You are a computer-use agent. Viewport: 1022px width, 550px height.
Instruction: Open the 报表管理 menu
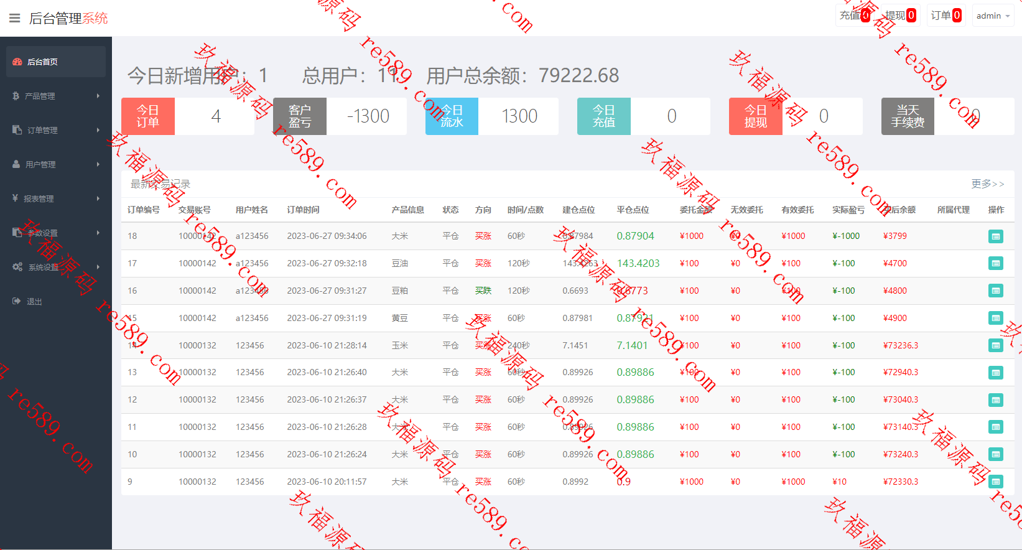tap(56, 198)
